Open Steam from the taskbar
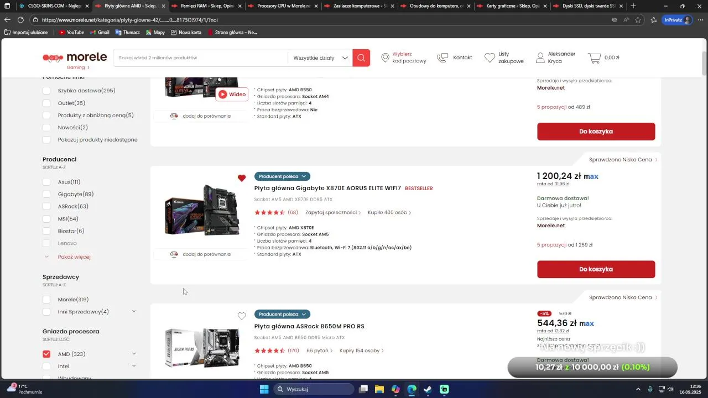The image size is (708, 398). click(x=428, y=389)
